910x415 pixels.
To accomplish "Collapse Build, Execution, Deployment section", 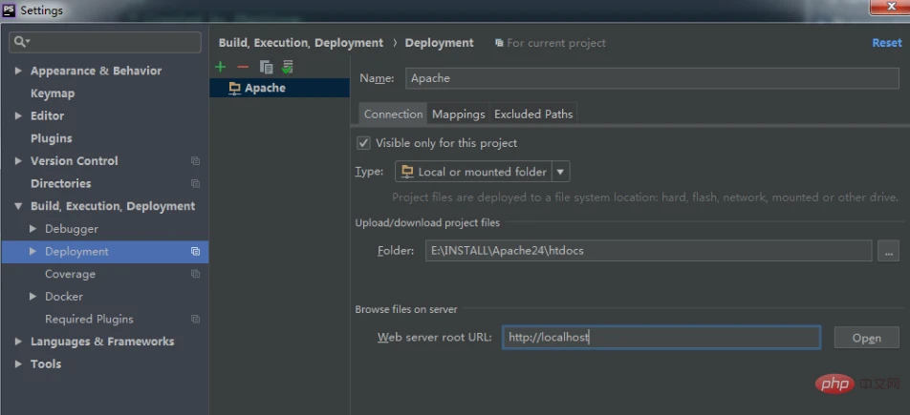I will (x=18, y=206).
